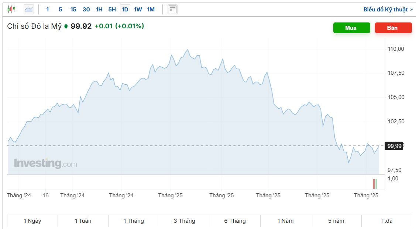Set interval to 1 minute

coord(48,10)
